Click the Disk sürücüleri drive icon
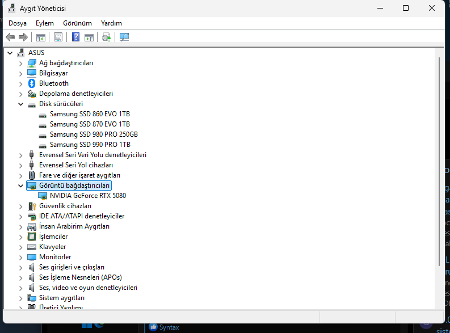The width and height of the screenshot is (450, 333). 32,104
